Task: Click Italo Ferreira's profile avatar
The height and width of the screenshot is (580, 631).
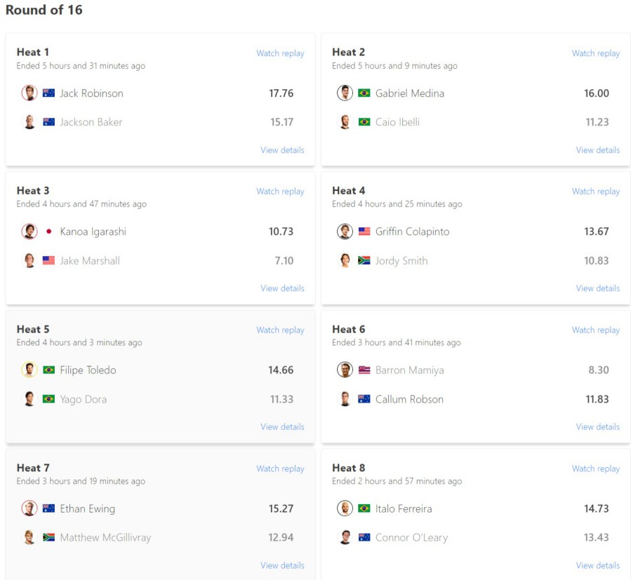Action: 345,508
